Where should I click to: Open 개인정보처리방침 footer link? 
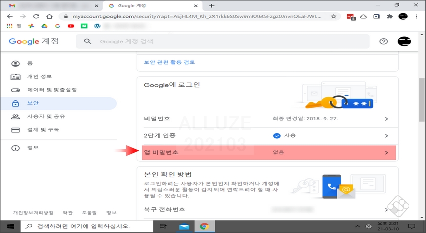[x=33, y=213]
